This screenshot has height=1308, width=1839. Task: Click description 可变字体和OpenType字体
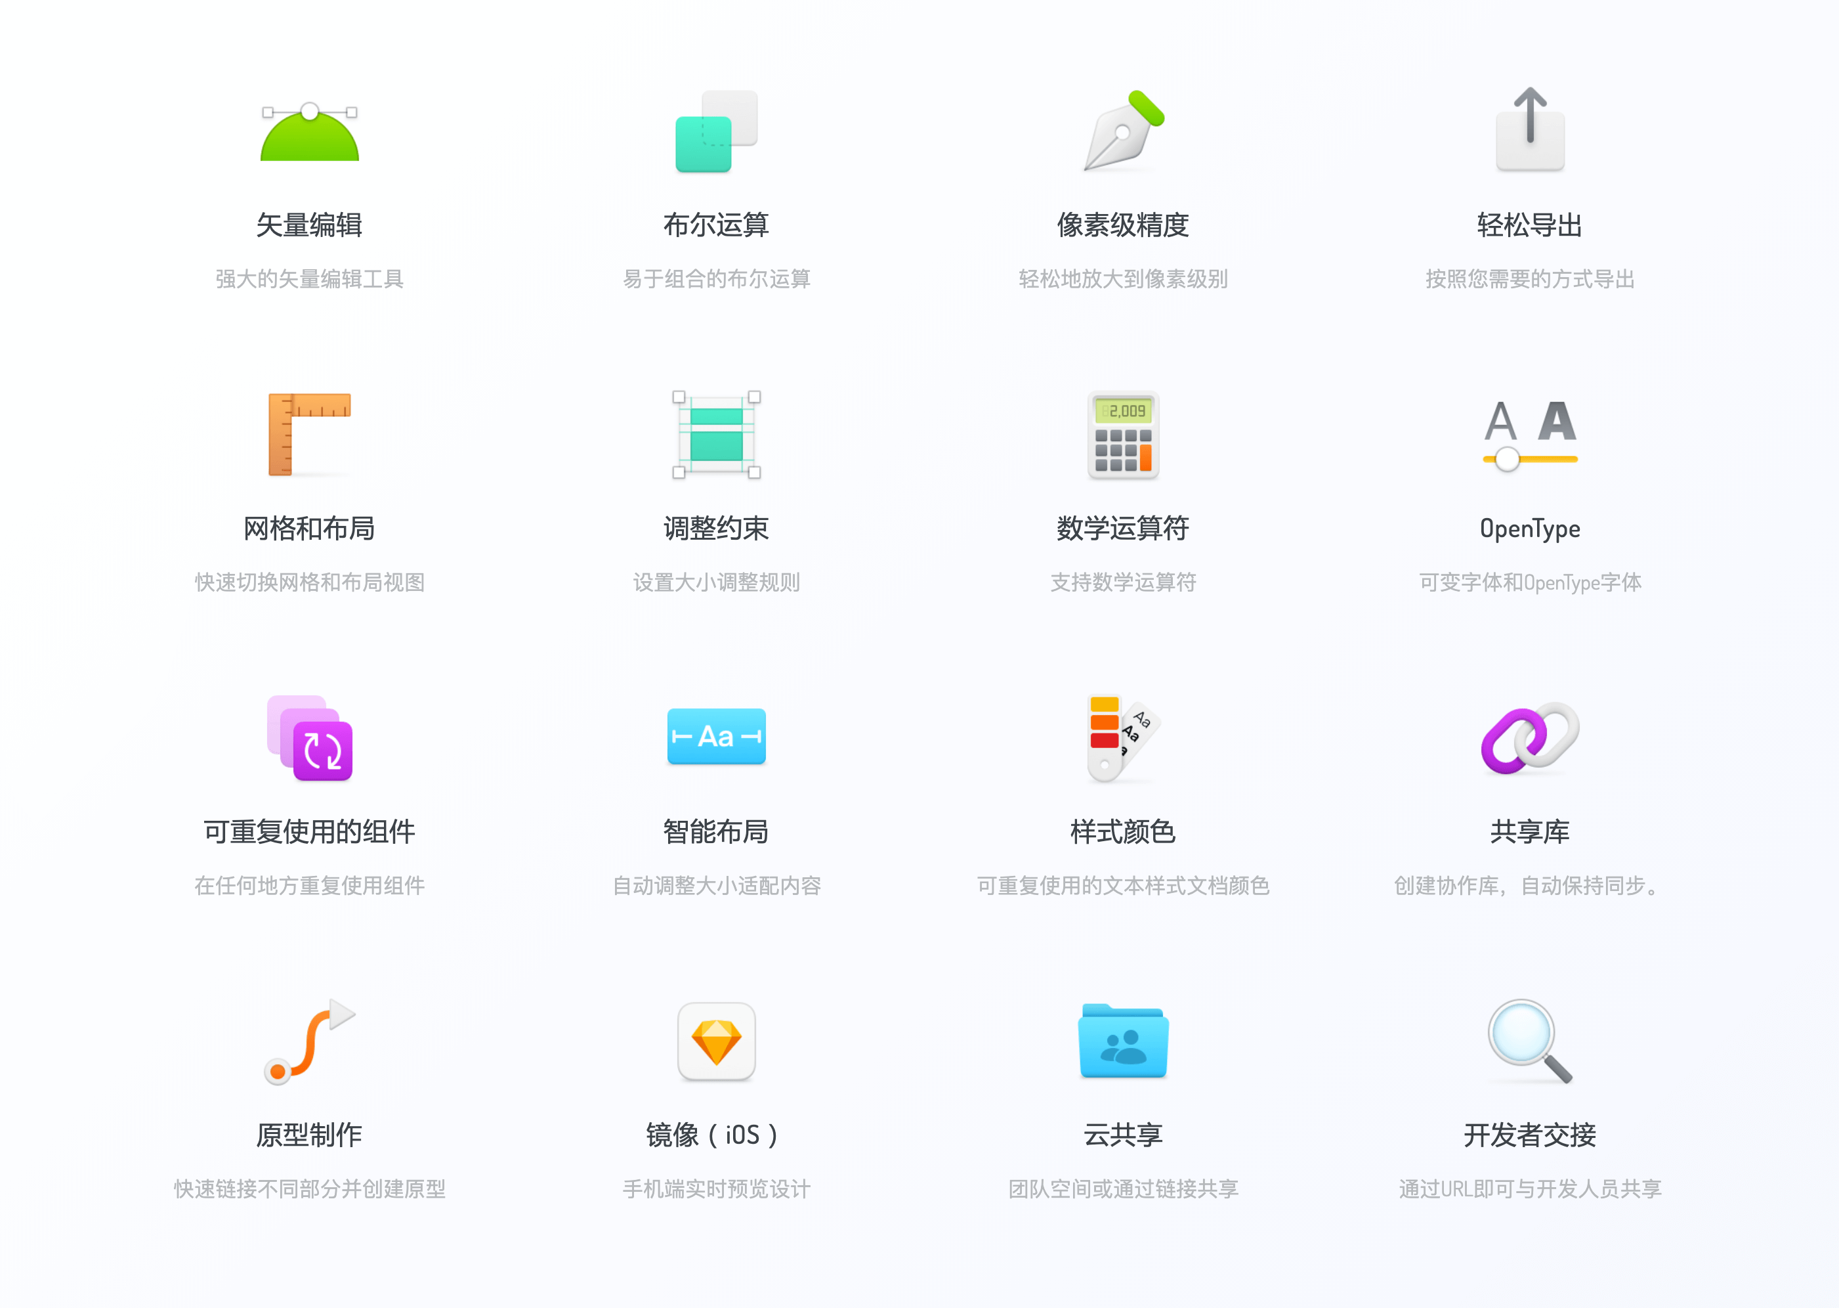tap(1530, 582)
